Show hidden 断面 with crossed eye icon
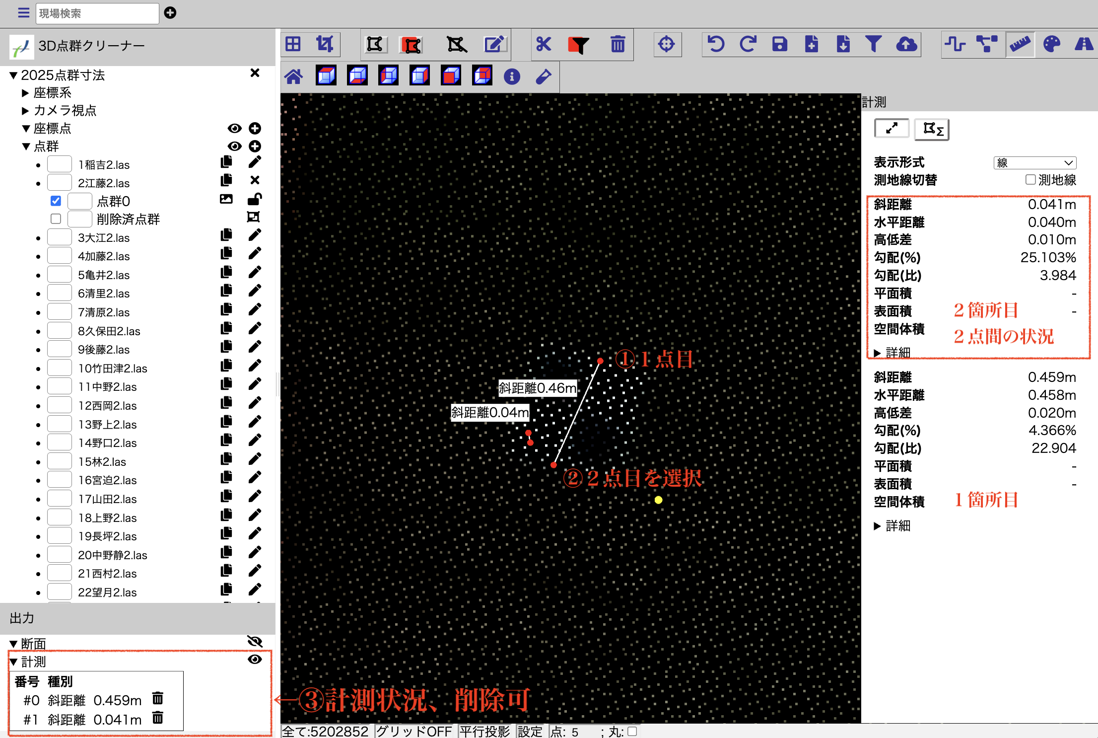This screenshot has height=738, width=1098. tap(255, 642)
